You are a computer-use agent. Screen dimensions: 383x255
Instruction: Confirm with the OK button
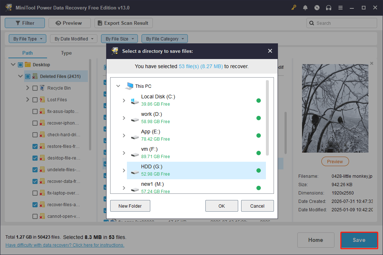point(221,206)
